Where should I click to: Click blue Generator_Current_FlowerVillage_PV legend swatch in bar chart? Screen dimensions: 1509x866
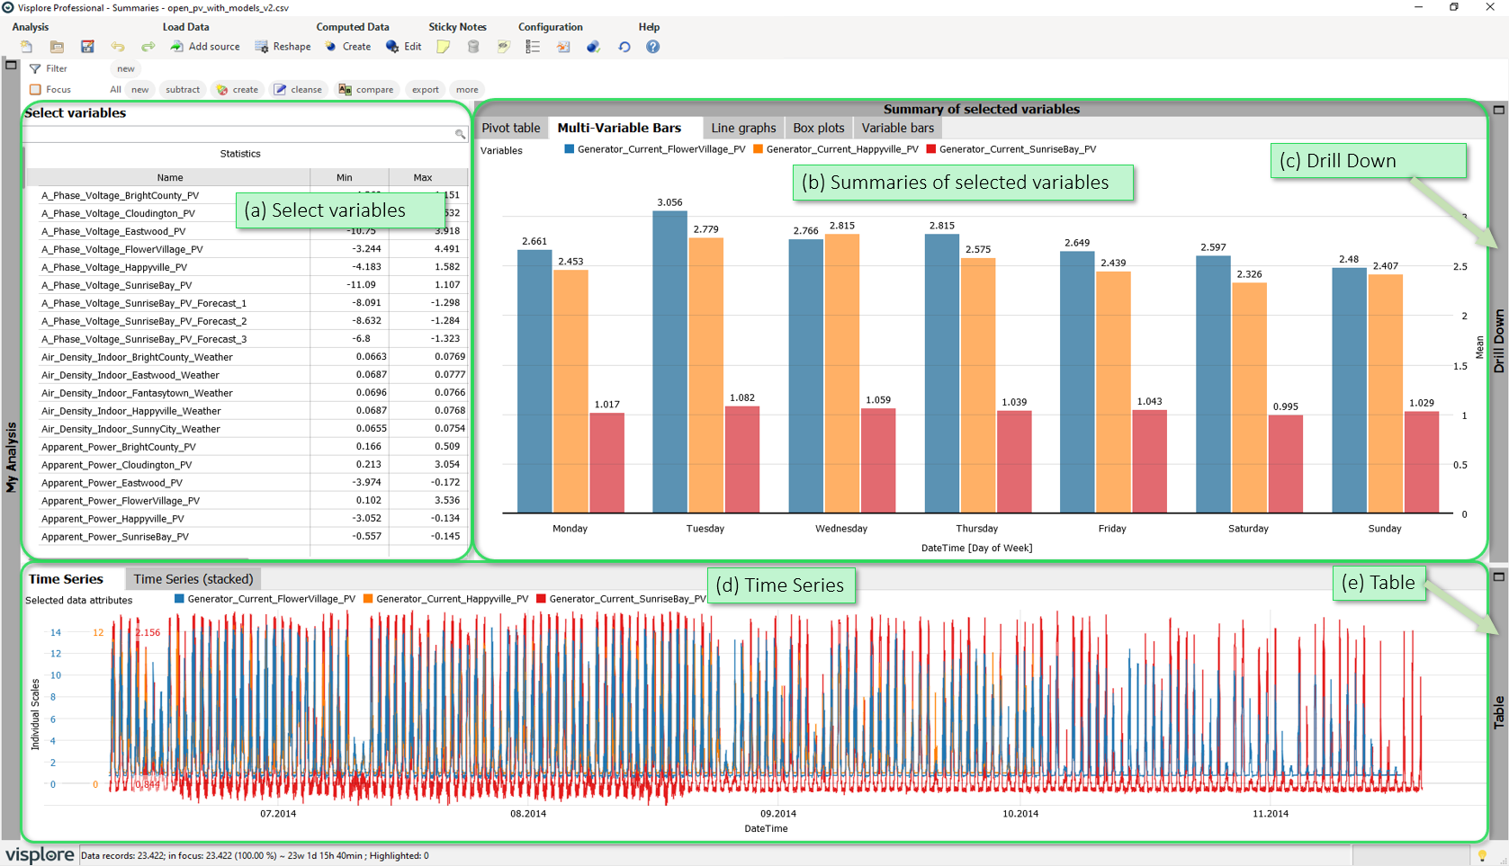[x=570, y=149]
